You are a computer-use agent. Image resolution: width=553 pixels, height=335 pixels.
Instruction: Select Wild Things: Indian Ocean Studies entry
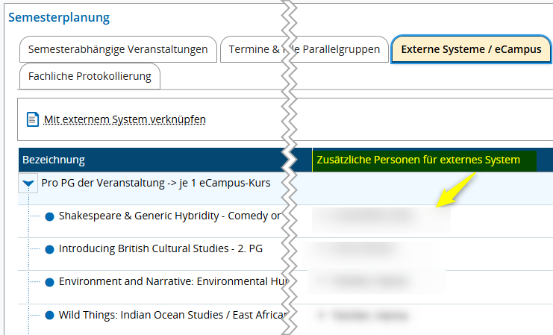click(173, 315)
